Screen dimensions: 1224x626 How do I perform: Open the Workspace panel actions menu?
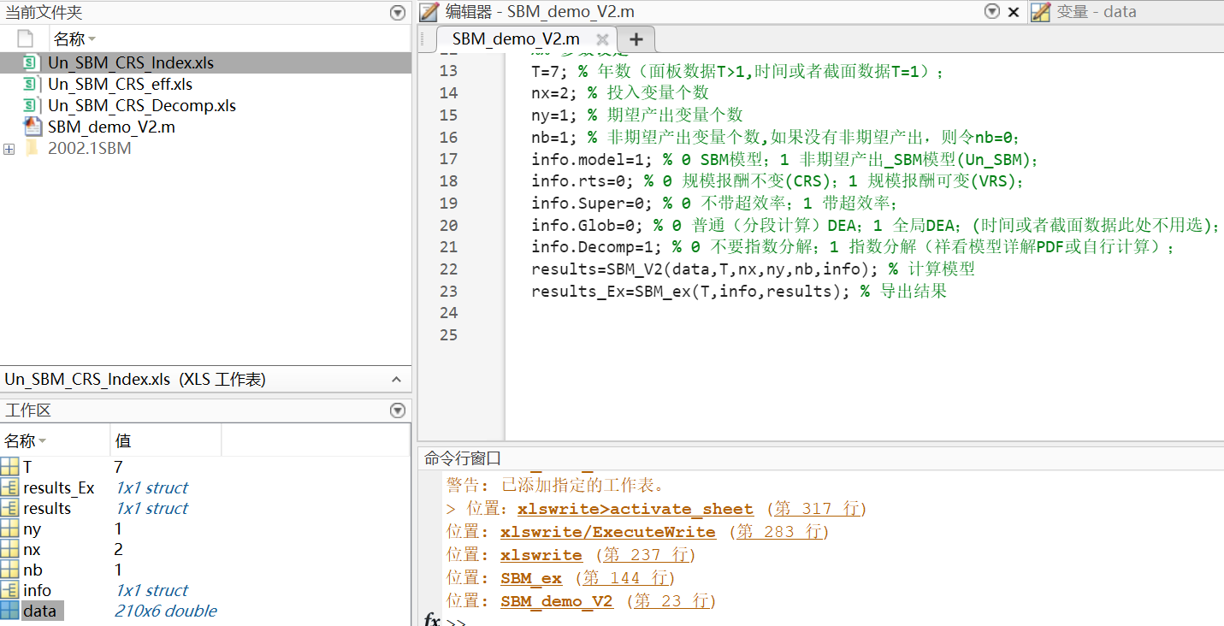click(x=398, y=410)
